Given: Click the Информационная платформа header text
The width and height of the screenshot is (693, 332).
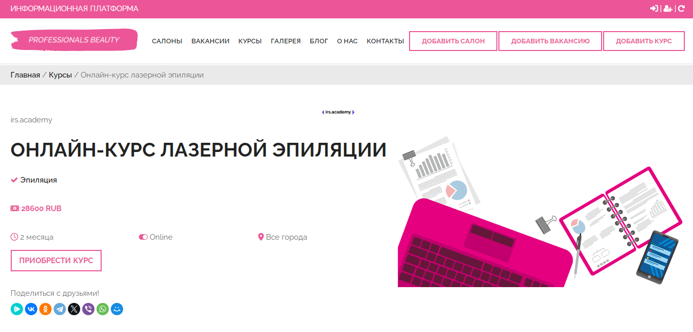Looking at the screenshot, I should [x=75, y=9].
